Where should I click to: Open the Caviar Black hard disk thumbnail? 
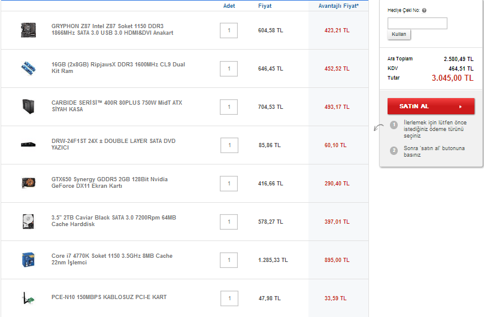click(x=28, y=221)
